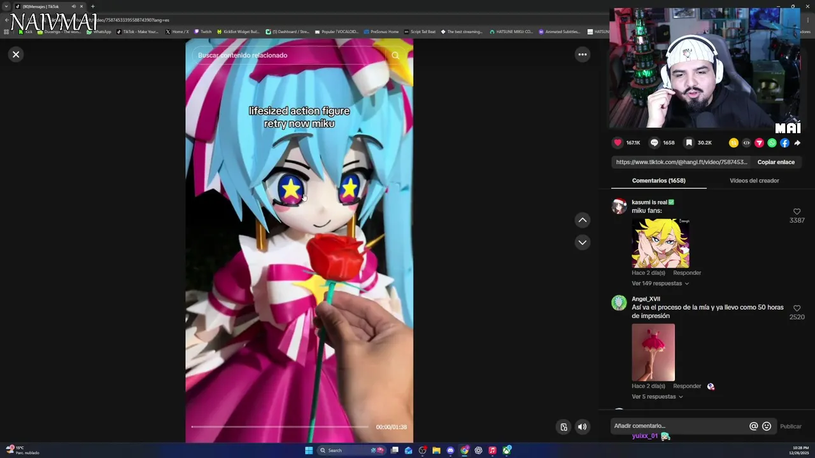Screen dimensions: 815x458
Task: Close the TikTok video viewer
Action: tap(16, 55)
